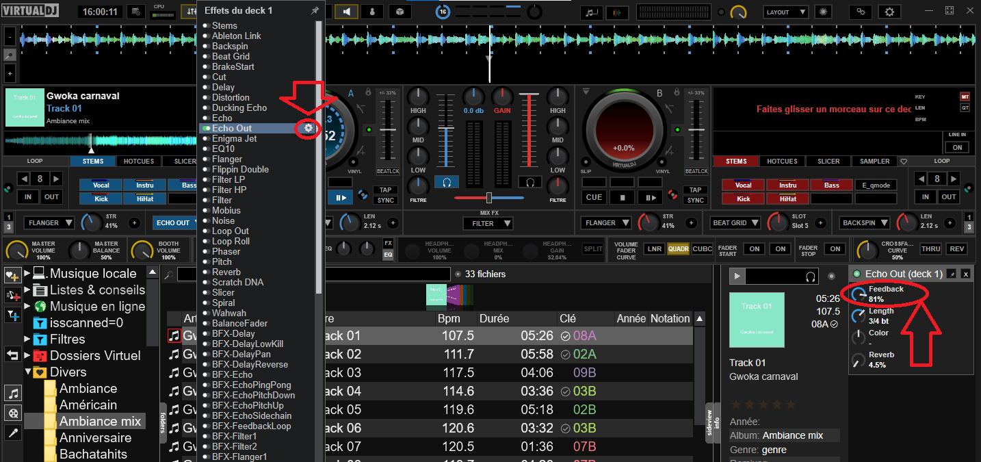Click the headphones icon in sideview prelisten
Viewport: 981px width, 462px height.
click(810, 277)
